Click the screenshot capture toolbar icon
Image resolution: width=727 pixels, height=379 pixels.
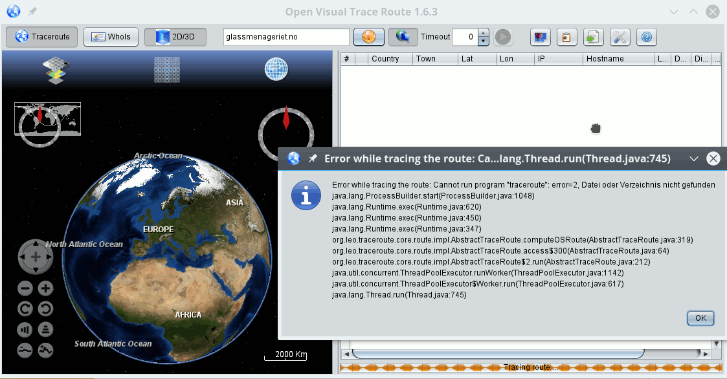coord(540,37)
